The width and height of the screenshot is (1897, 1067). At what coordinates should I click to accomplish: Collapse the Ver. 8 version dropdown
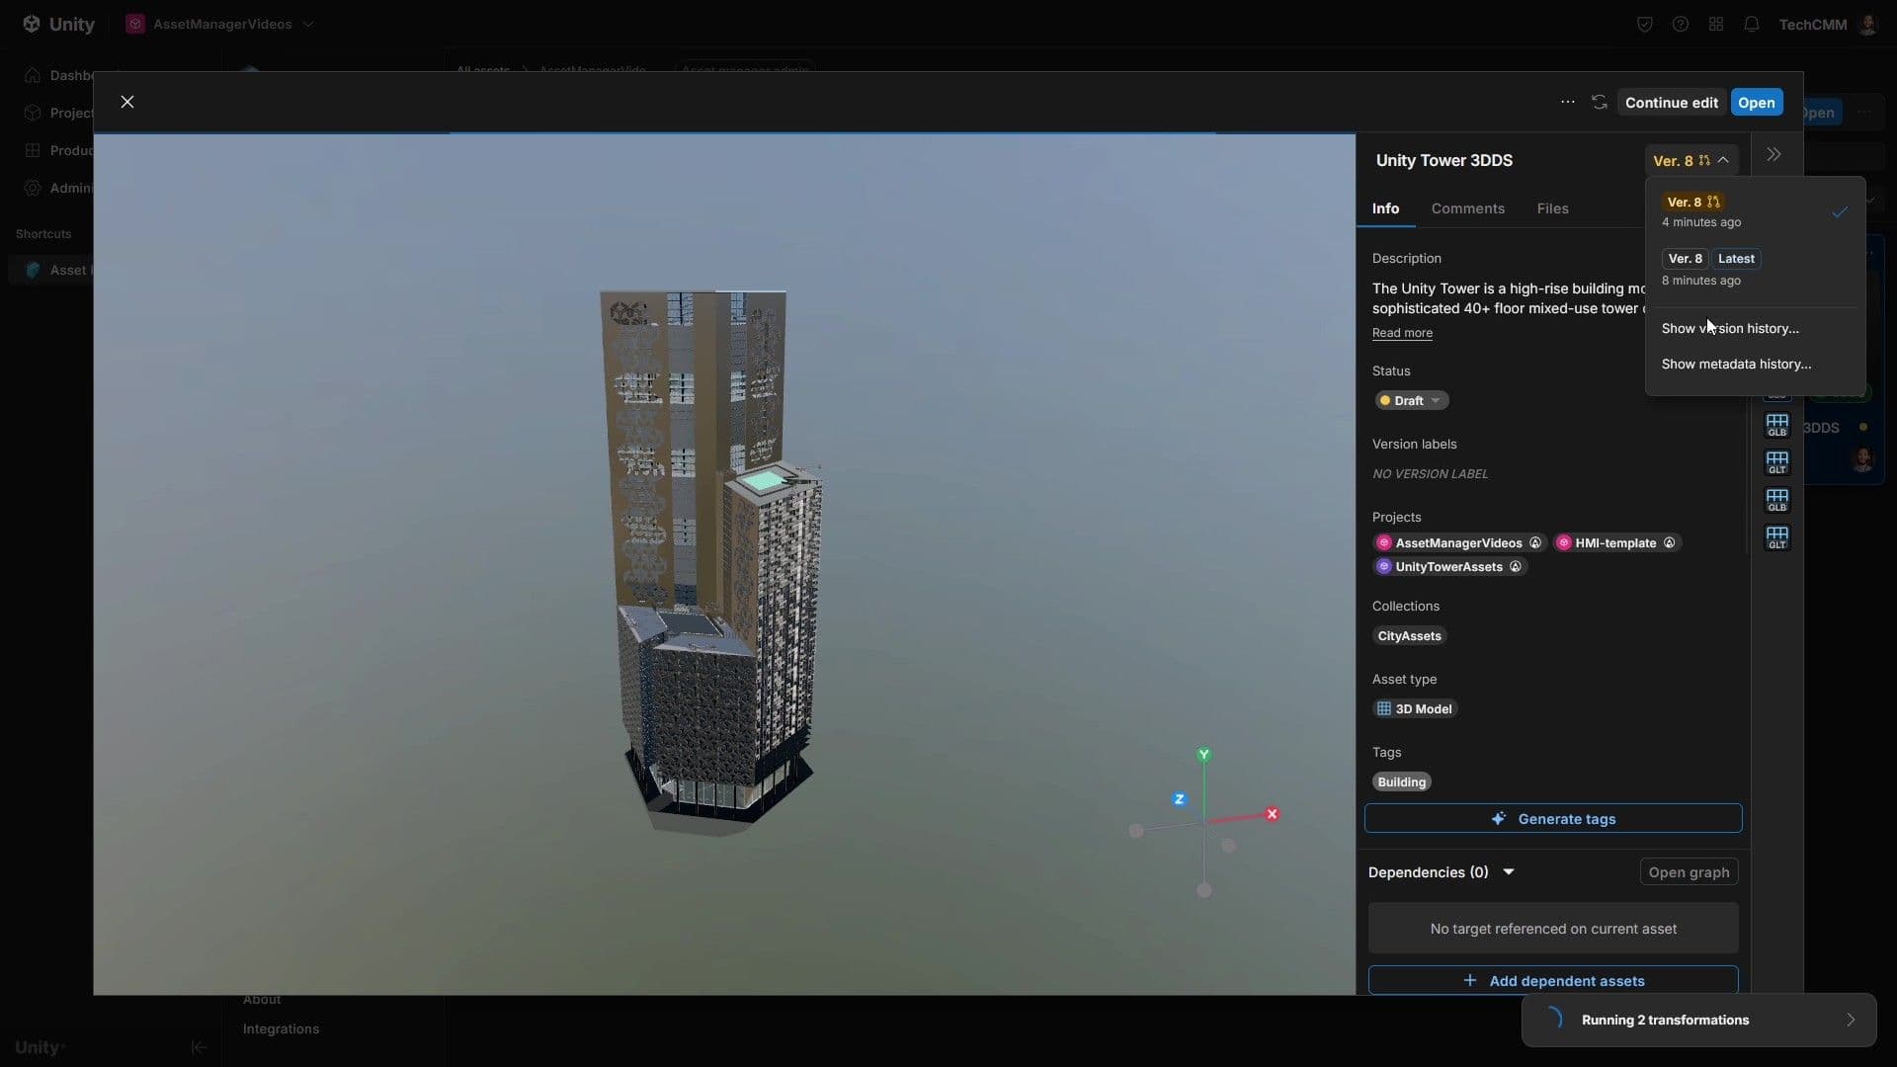(x=1691, y=160)
